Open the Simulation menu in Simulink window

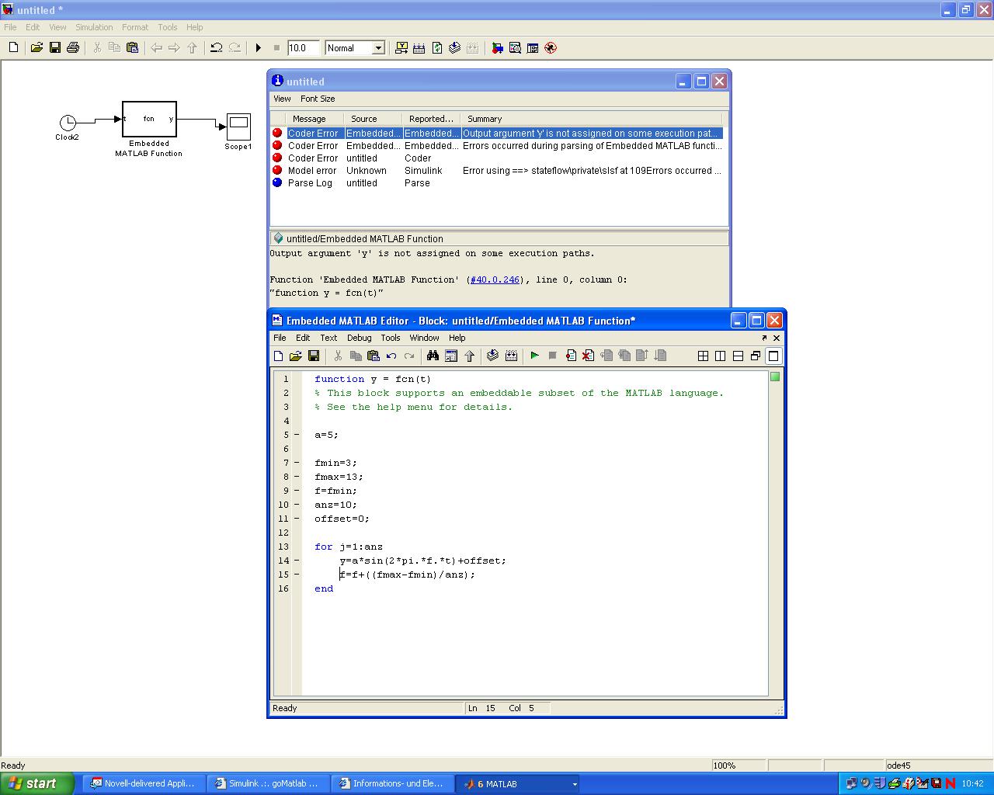click(x=94, y=27)
